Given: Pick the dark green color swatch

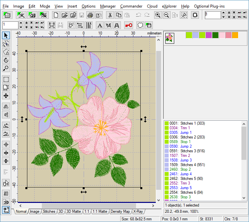Looking at the screenshot, I should point(215,35).
